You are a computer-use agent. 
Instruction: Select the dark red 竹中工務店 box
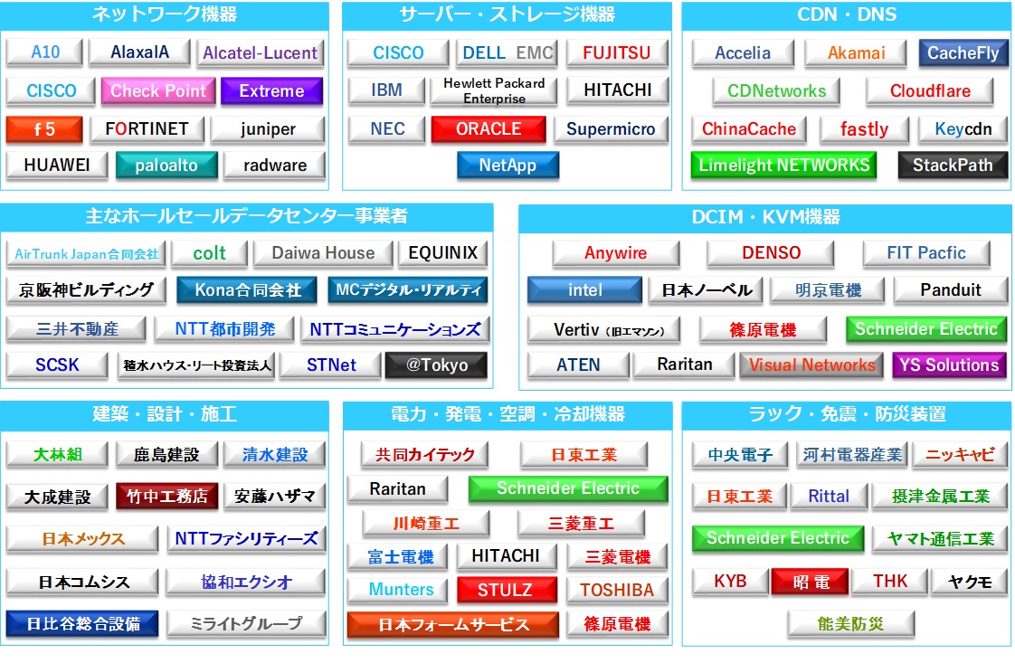166,497
